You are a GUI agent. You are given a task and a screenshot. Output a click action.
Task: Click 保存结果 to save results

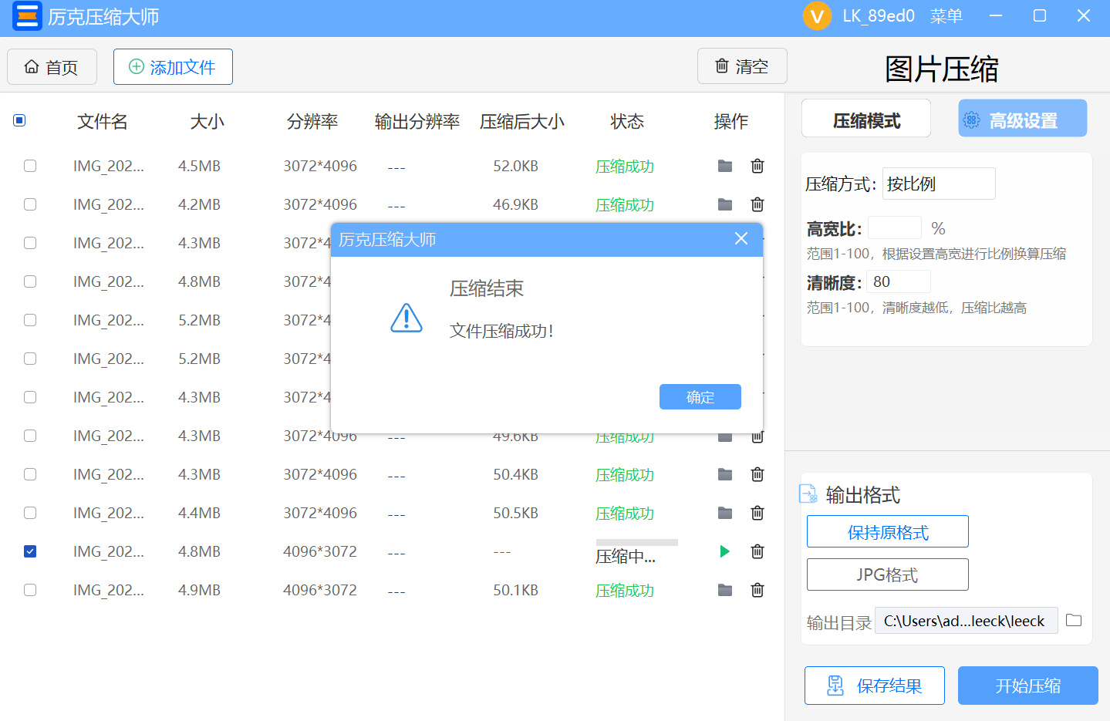coord(875,686)
